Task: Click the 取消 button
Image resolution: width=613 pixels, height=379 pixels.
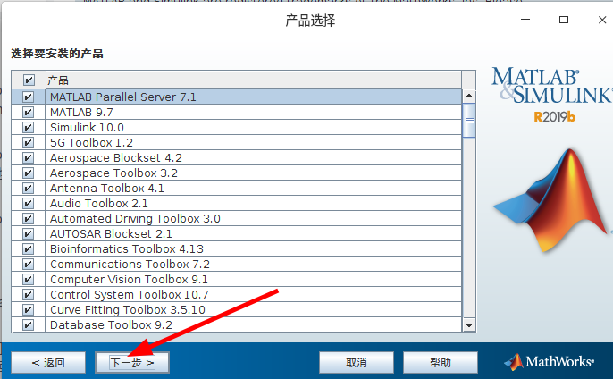Action: [x=357, y=363]
